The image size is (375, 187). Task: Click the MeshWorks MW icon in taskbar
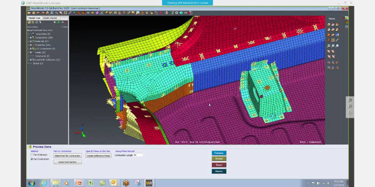pyautogui.click(x=149, y=182)
